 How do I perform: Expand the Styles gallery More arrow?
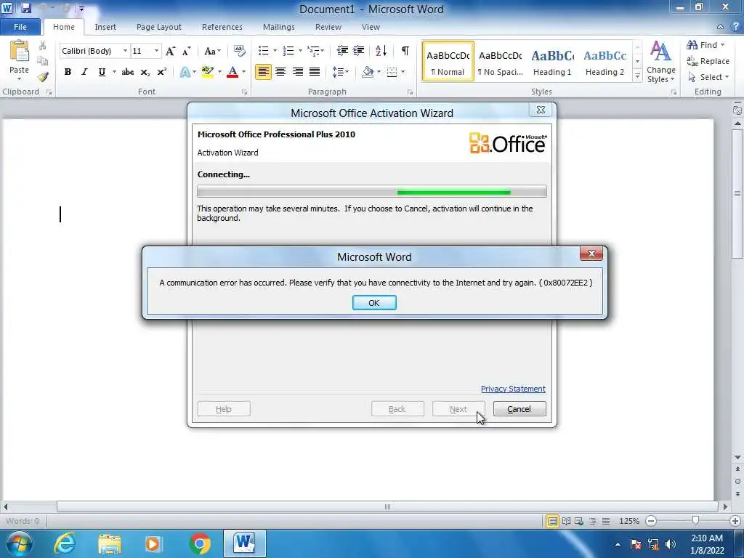637,76
